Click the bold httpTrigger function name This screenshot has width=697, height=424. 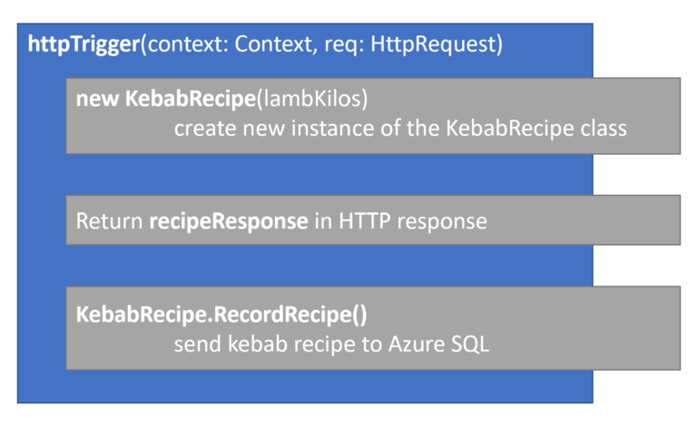click(83, 44)
